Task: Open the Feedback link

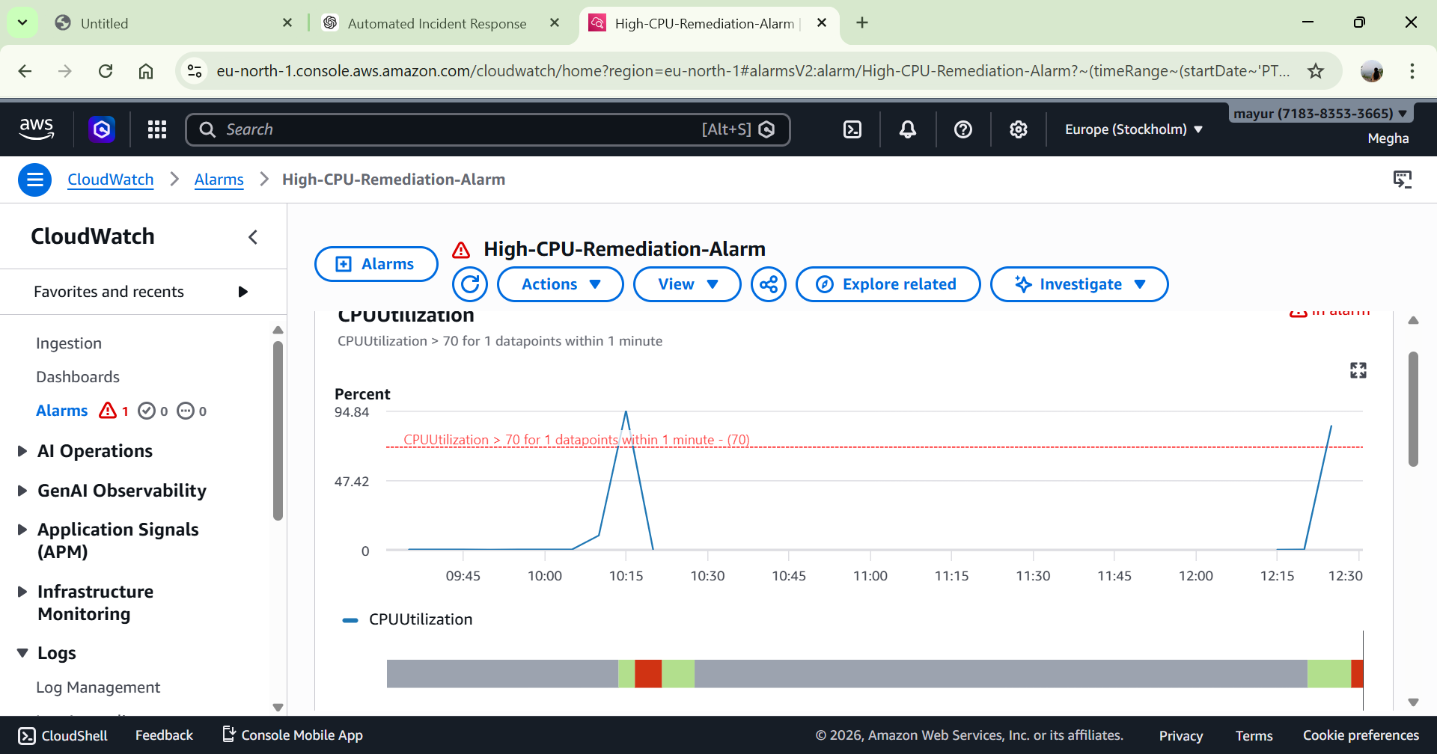Action: point(164,735)
